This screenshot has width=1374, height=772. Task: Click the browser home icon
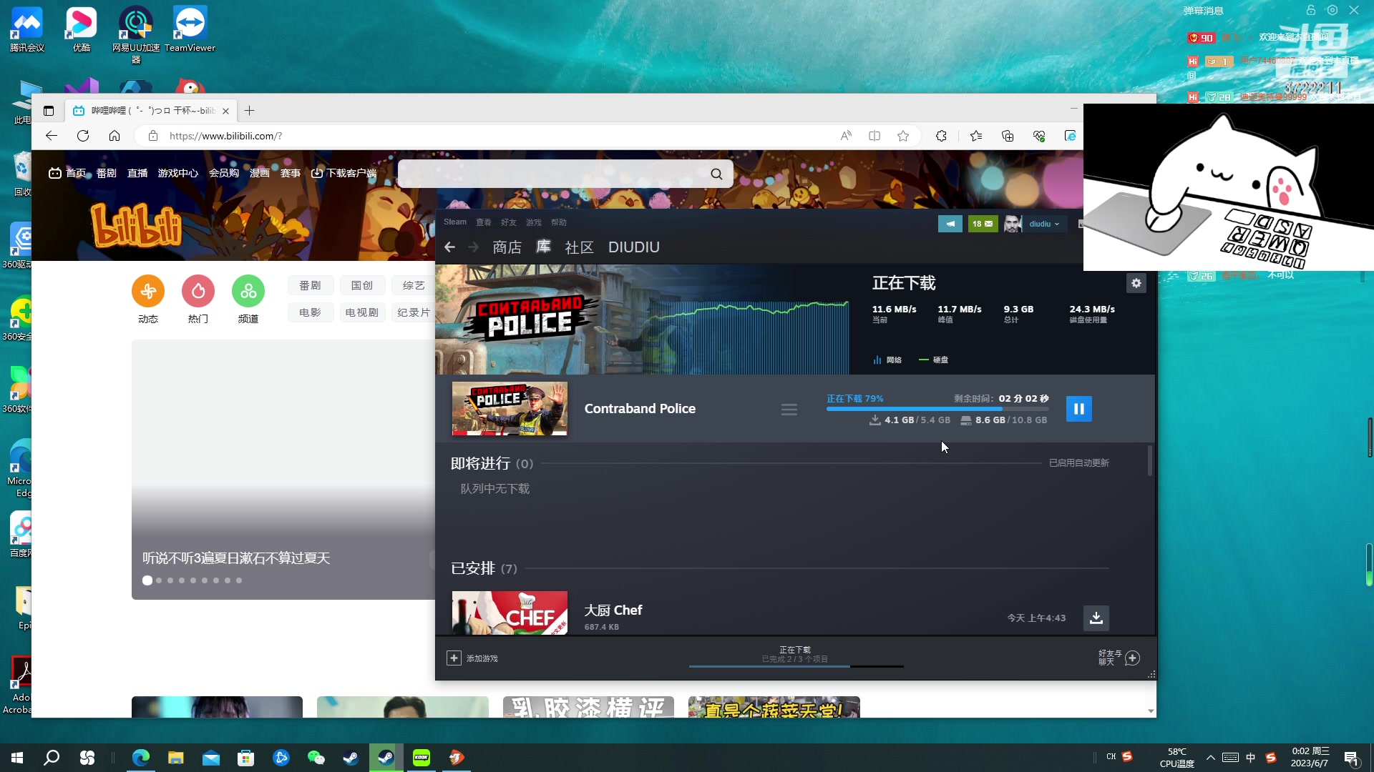point(114,136)
